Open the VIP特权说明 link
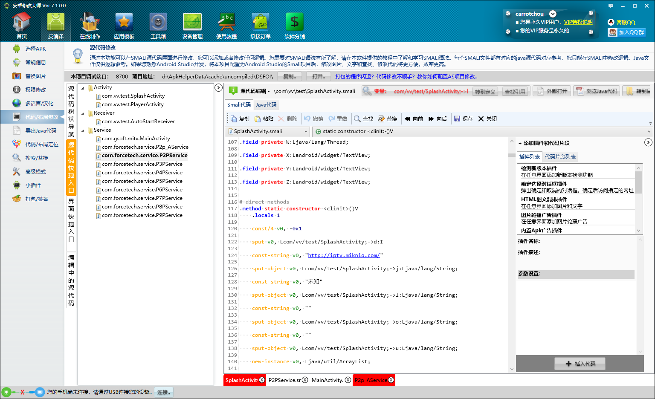This screenshot has height=399, width=655. pyautogui.click(x=578, y=22)
